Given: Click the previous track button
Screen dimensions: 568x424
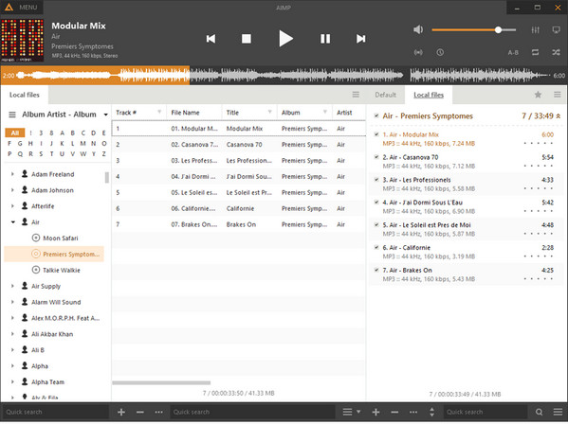Looking at the screenshot, I should tap(211, 39).
